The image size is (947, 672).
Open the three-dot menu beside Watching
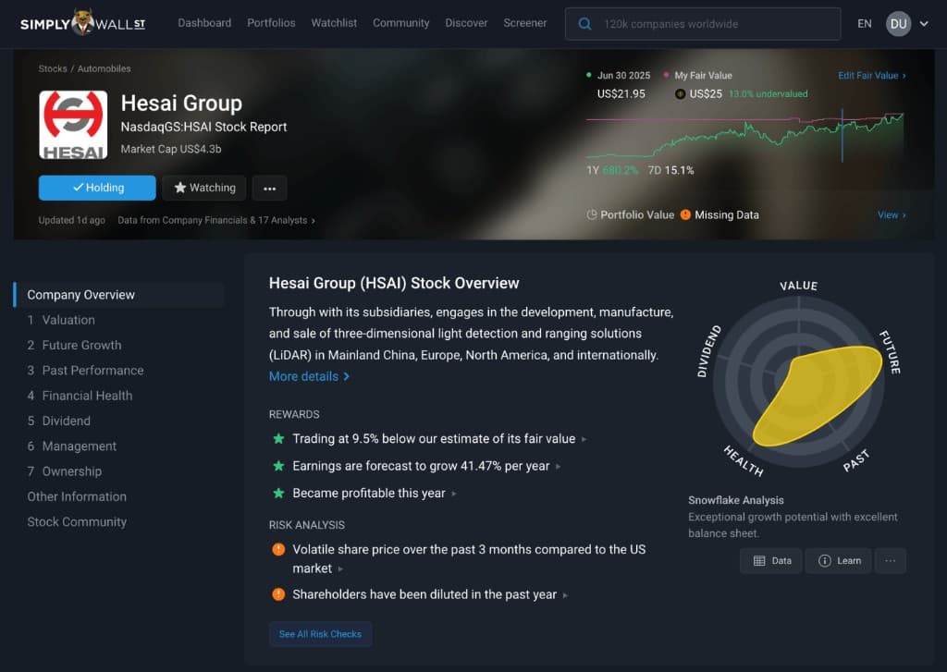click(269, 189)
